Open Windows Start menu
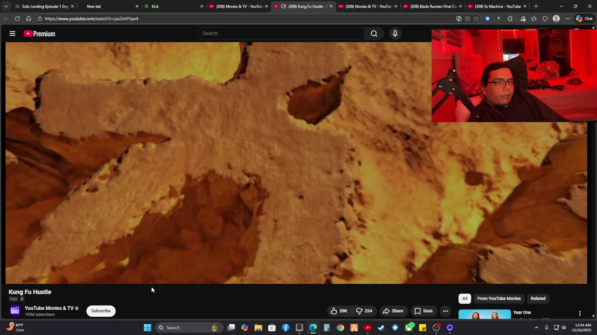Screen dimensions: 597x335 147,328
